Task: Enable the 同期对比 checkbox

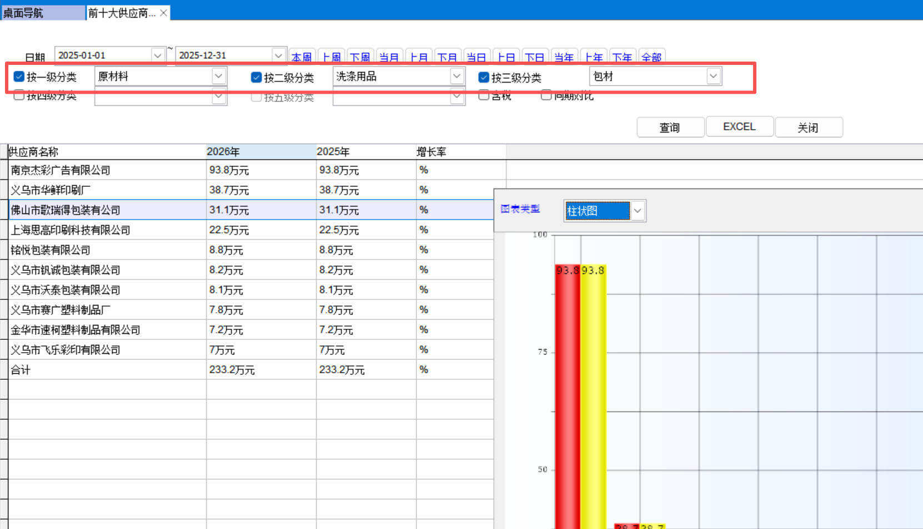Action: (x=546, y=95)
